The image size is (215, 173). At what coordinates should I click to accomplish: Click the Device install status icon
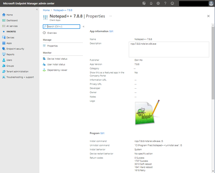44,59
